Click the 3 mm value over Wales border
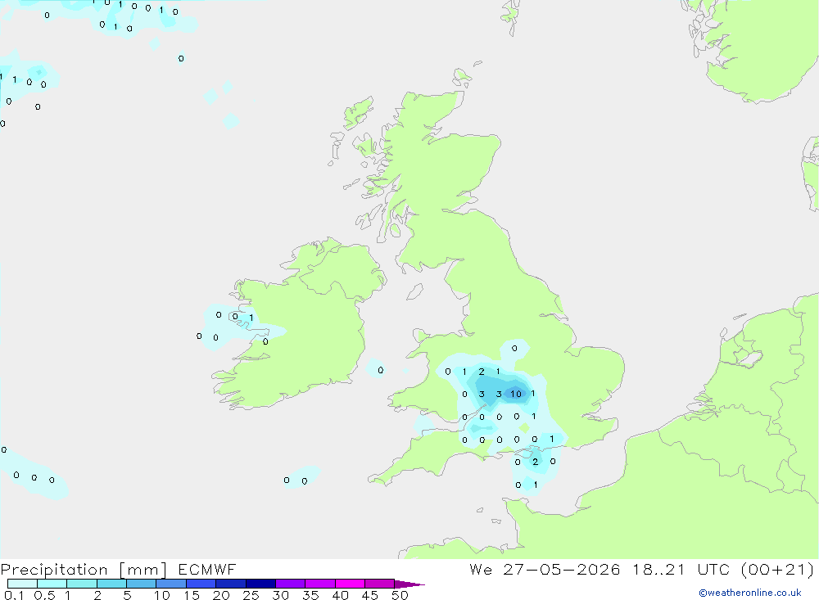This screenshot has width=819, height=600. 482,395
